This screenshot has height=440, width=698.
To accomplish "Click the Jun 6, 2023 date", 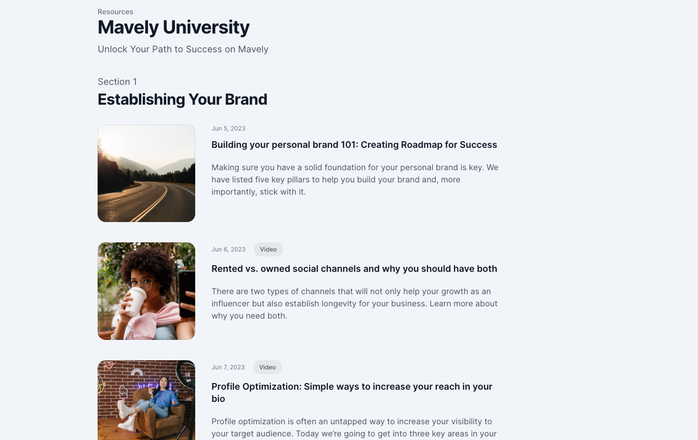I will coord(228,249).
